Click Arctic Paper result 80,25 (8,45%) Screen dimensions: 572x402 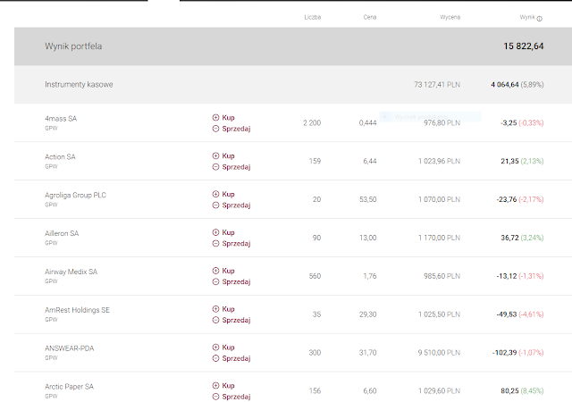pos(522,391)
